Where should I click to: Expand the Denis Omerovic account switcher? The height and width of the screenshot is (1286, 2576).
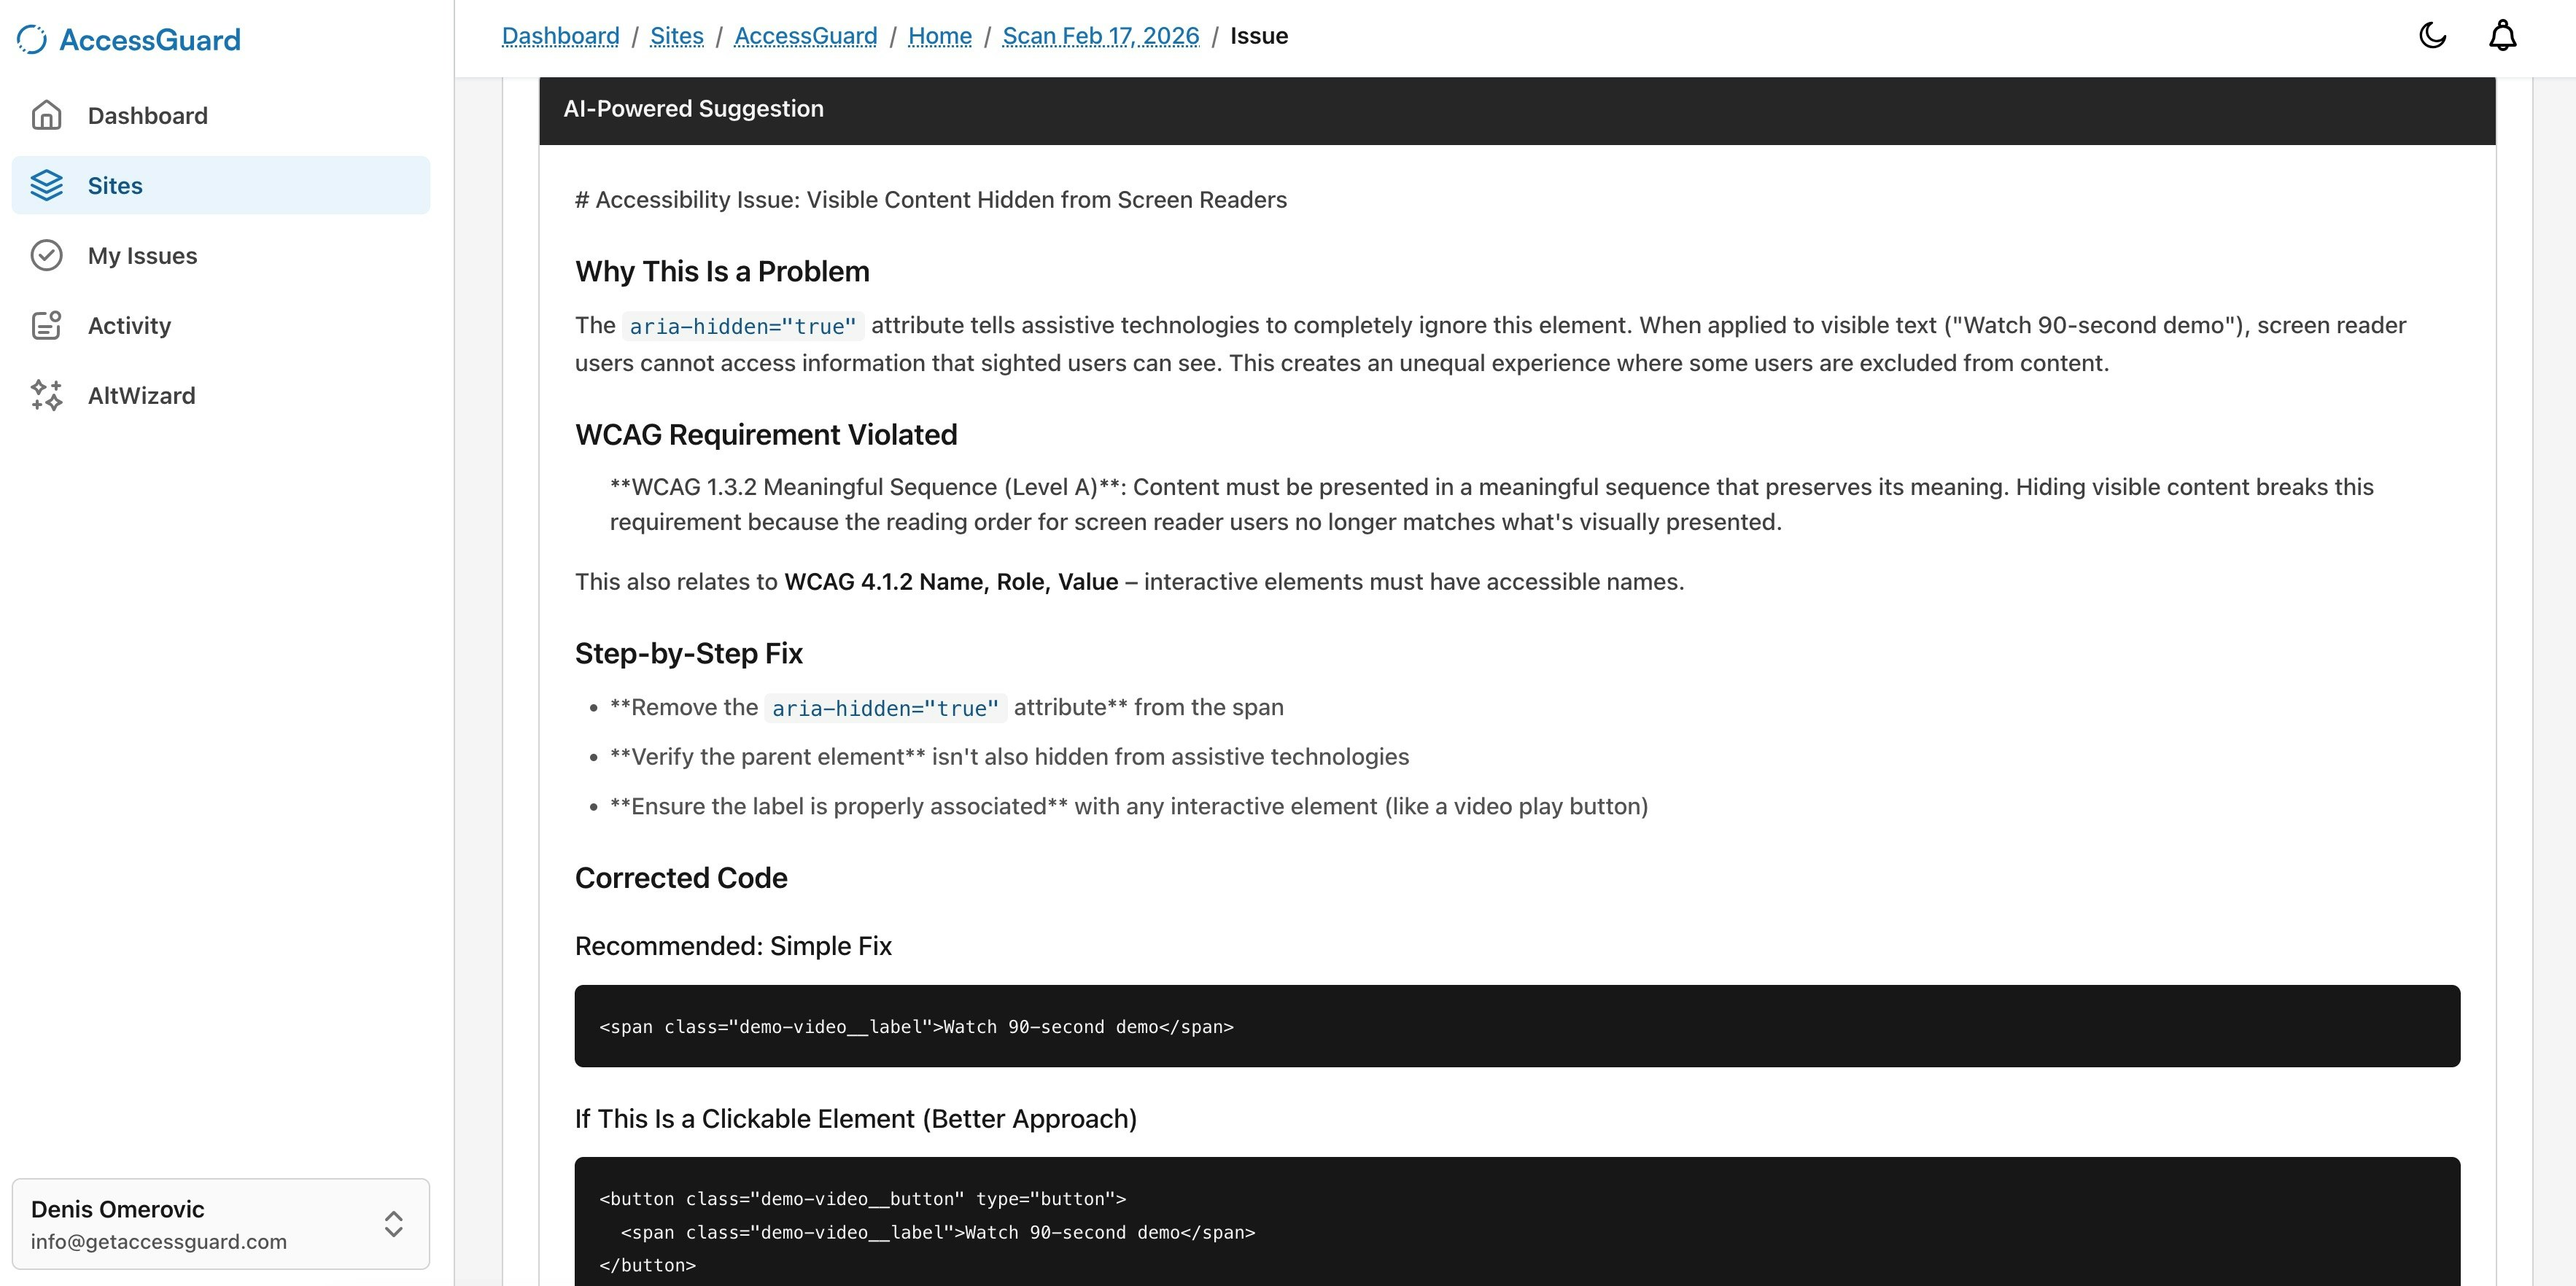coord(200,1224)
